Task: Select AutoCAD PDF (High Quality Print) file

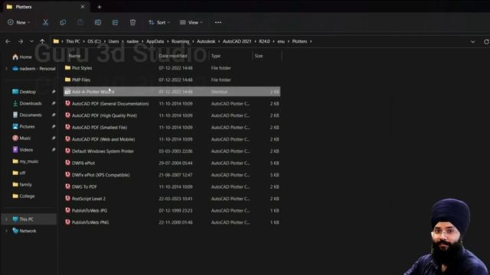Action: [171, 115]
